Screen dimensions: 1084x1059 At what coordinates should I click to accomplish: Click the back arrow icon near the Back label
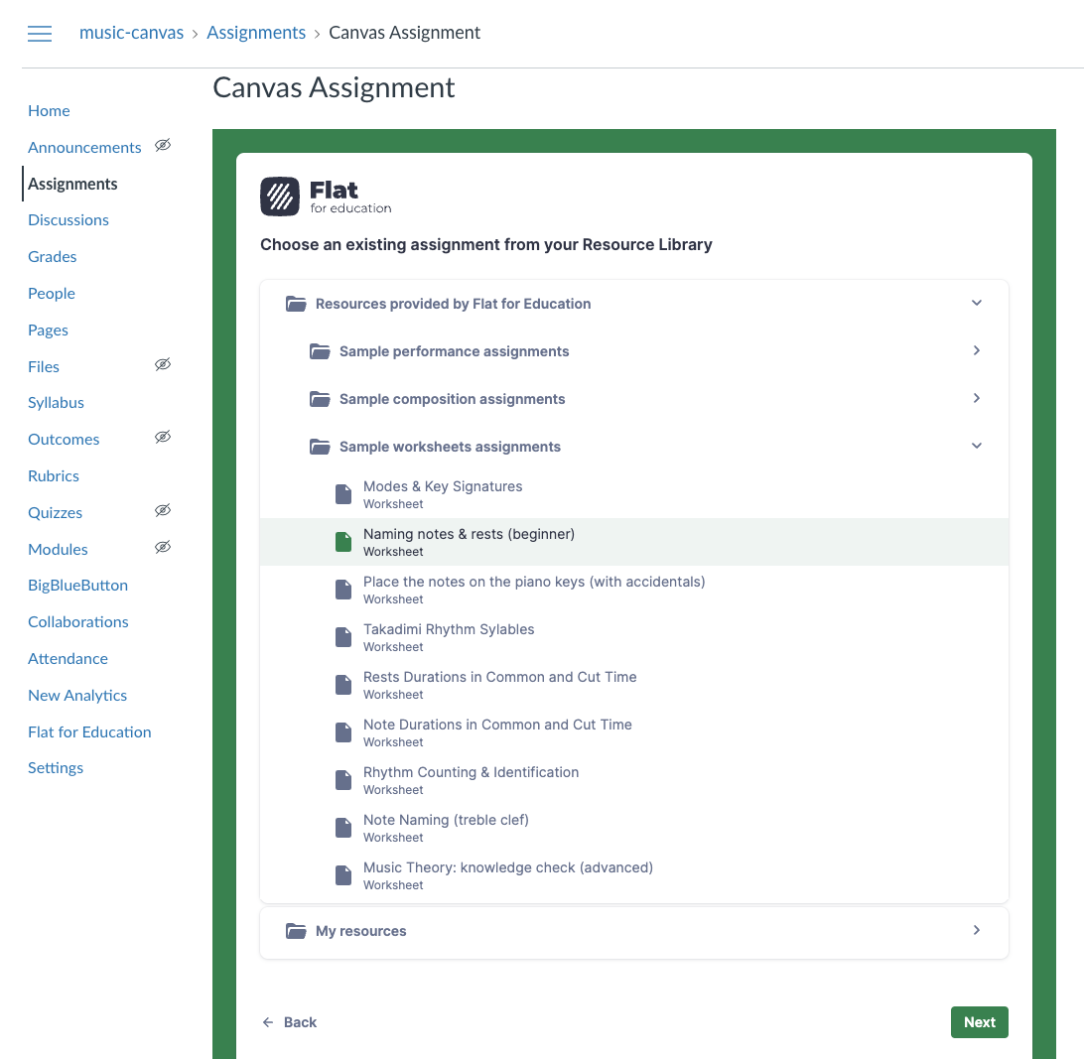(x=267, y=1021)
